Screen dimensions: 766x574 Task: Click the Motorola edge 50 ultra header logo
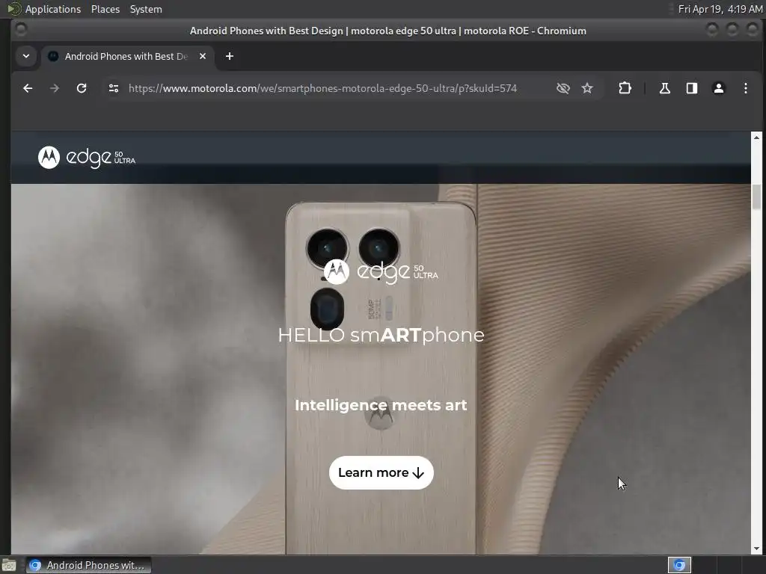point(87,157)
